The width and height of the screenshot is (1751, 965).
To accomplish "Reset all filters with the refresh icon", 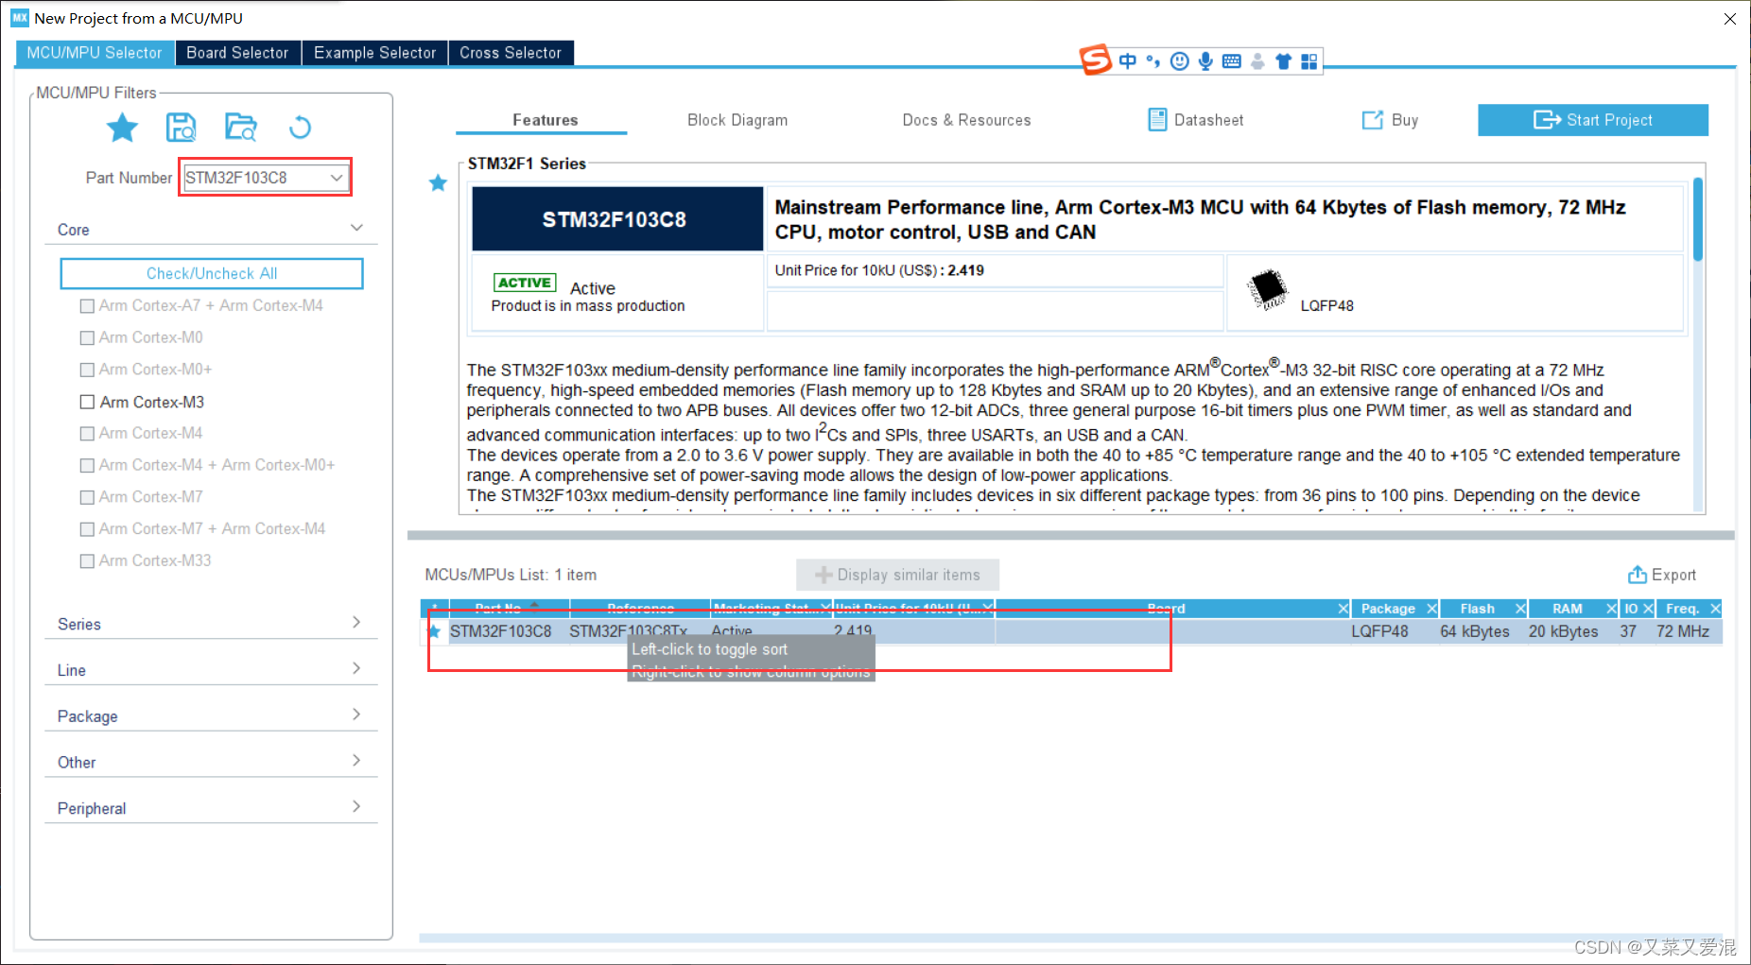I will [x=300, y=127].
